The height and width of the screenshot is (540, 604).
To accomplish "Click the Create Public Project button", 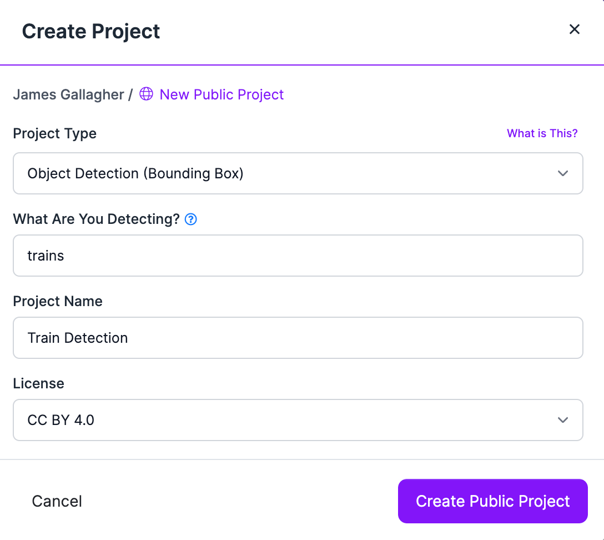I will (x=492, y=501).
